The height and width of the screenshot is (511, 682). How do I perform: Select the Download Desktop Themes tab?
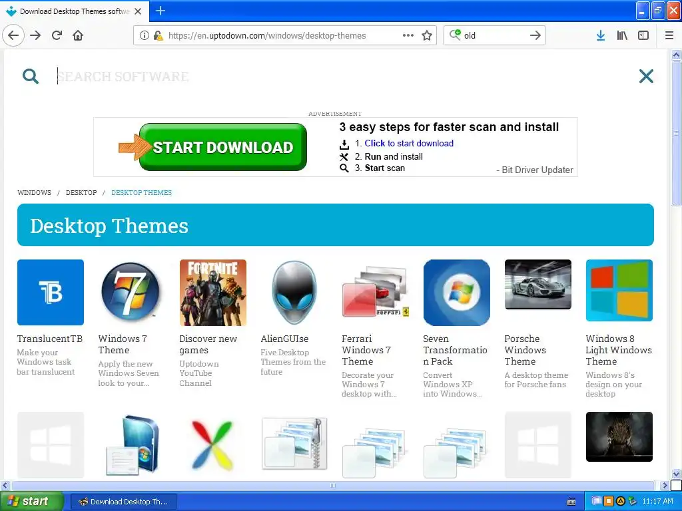[x=75, y=11]
